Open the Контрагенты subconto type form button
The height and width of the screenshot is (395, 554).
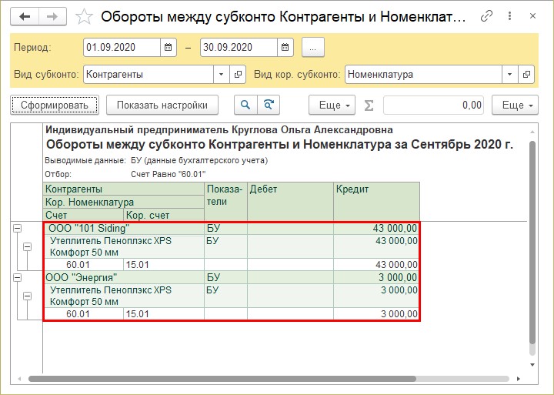point(238,75)
